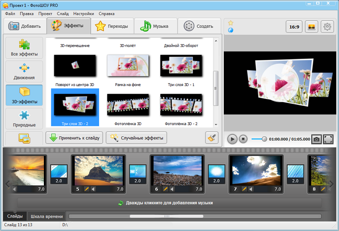Edit slide 5 with pencil icon
This screenshot has width=339, height=231.
click(x=86, y=189)
